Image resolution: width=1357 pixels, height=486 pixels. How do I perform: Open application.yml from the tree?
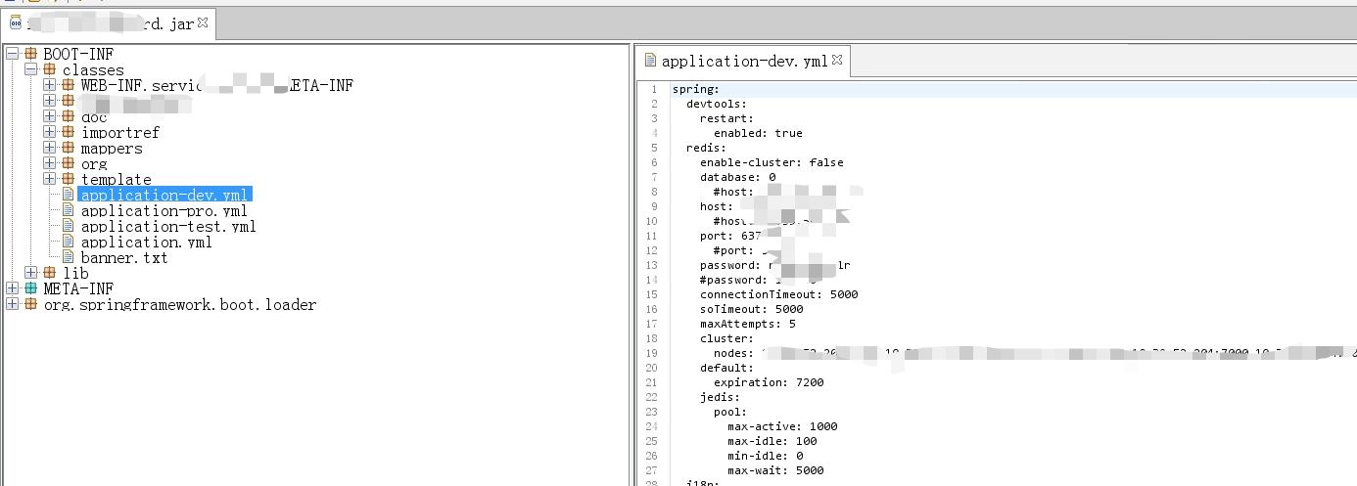pos(146,242)
